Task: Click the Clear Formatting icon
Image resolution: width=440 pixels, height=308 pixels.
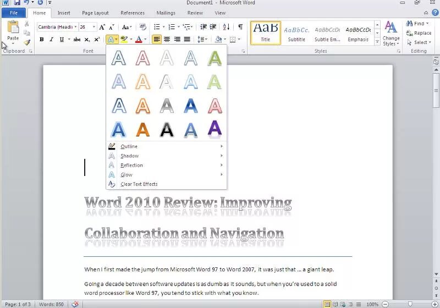Action: 143,27
